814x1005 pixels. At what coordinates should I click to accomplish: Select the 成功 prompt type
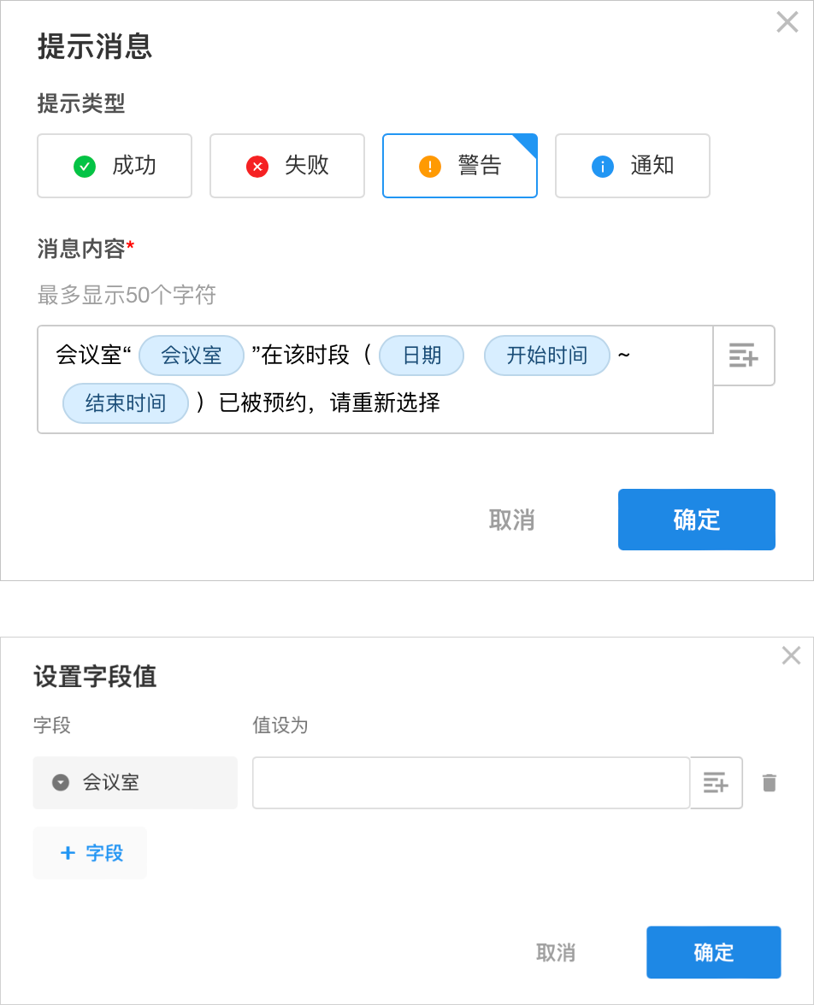[115, 166]
